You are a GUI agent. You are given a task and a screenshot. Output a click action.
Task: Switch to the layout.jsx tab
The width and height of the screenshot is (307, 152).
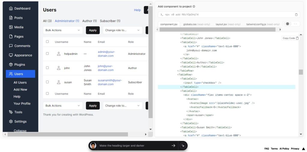click(228, 24)
